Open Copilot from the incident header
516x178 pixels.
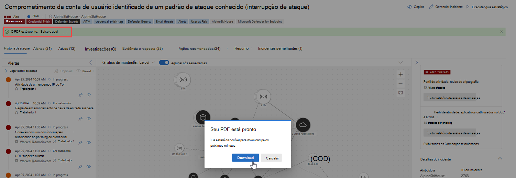click(x=415, y=7)
